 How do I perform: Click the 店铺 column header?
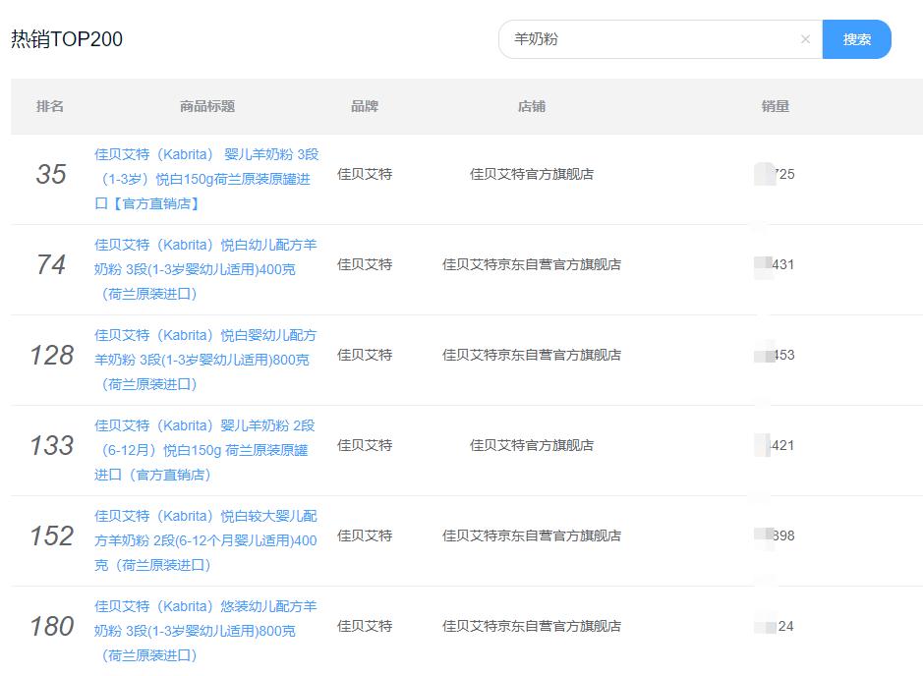pos(532,106)
